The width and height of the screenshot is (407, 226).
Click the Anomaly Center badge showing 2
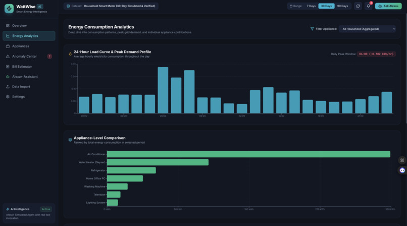49,56
